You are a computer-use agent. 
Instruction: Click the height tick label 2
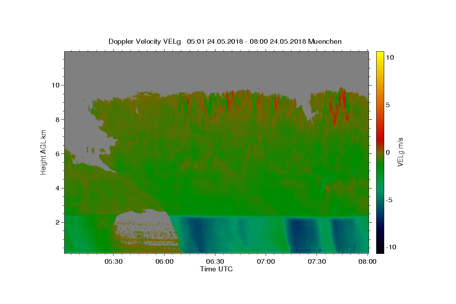tap(58, 222)
